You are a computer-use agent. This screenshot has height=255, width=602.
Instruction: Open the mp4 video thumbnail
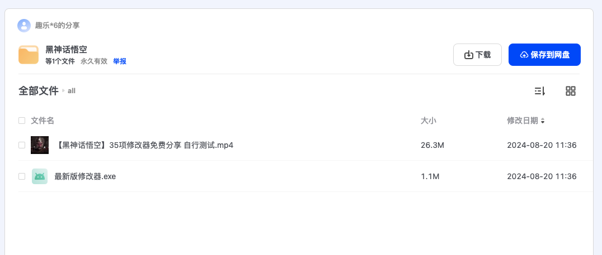pyautogui.click(x=40, y=145)
